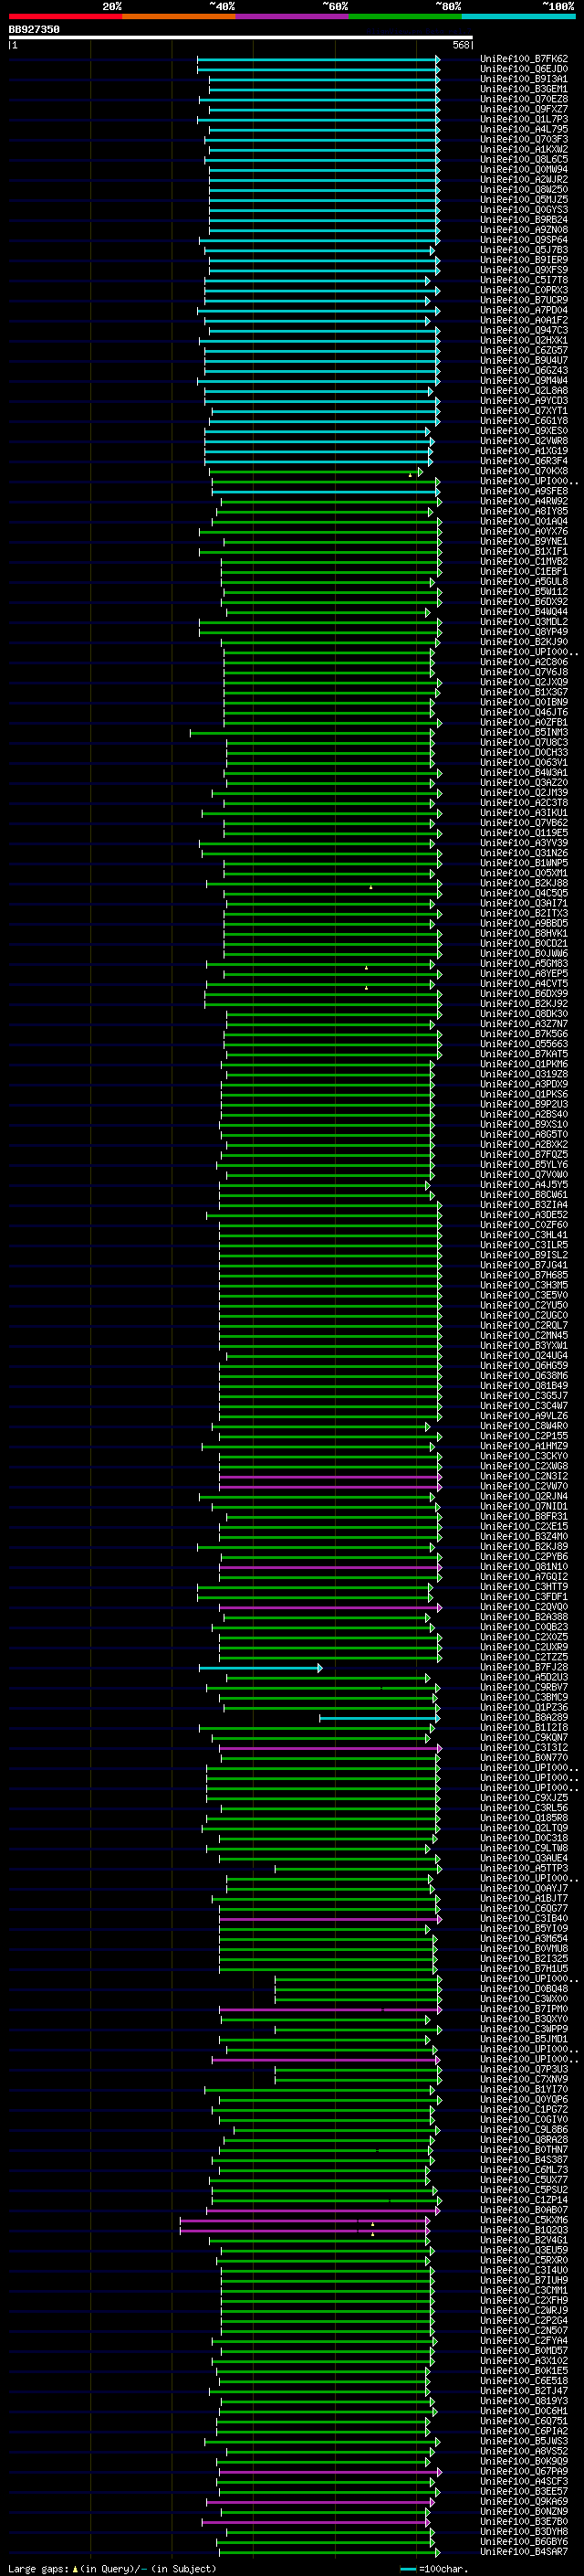584x2576 pixels.
Task: Select the UniRef100_B0N770 label
Action: 524,1758
